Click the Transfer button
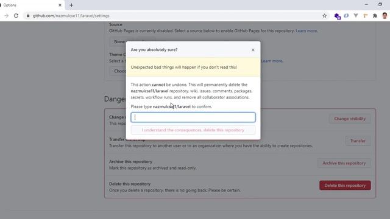Screen dimensions: 390x219 (x=358, y=141)
